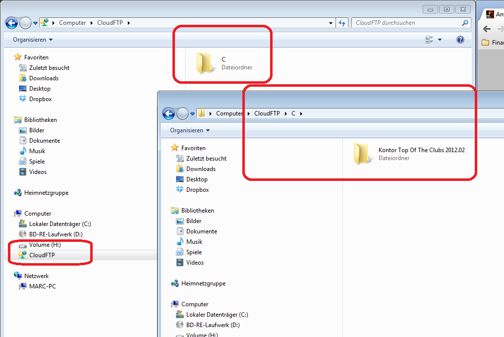Expand arrow after CloudFTP in rear address bar

128,23
